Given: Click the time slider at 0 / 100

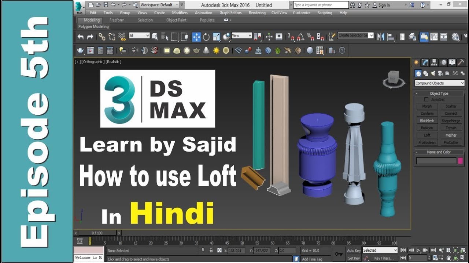Looking at the screenshot, I should point(97,233).
